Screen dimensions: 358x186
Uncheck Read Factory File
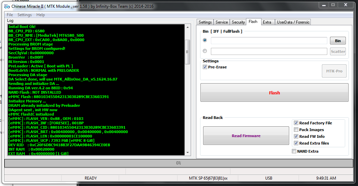(x=296, y=123)
